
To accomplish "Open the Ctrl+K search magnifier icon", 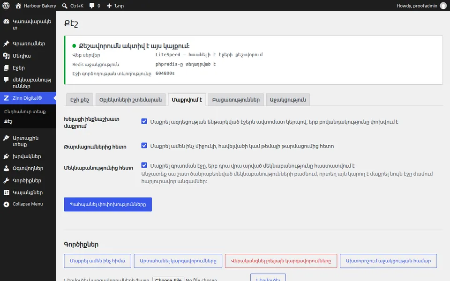I will click(x=65, y=6).
